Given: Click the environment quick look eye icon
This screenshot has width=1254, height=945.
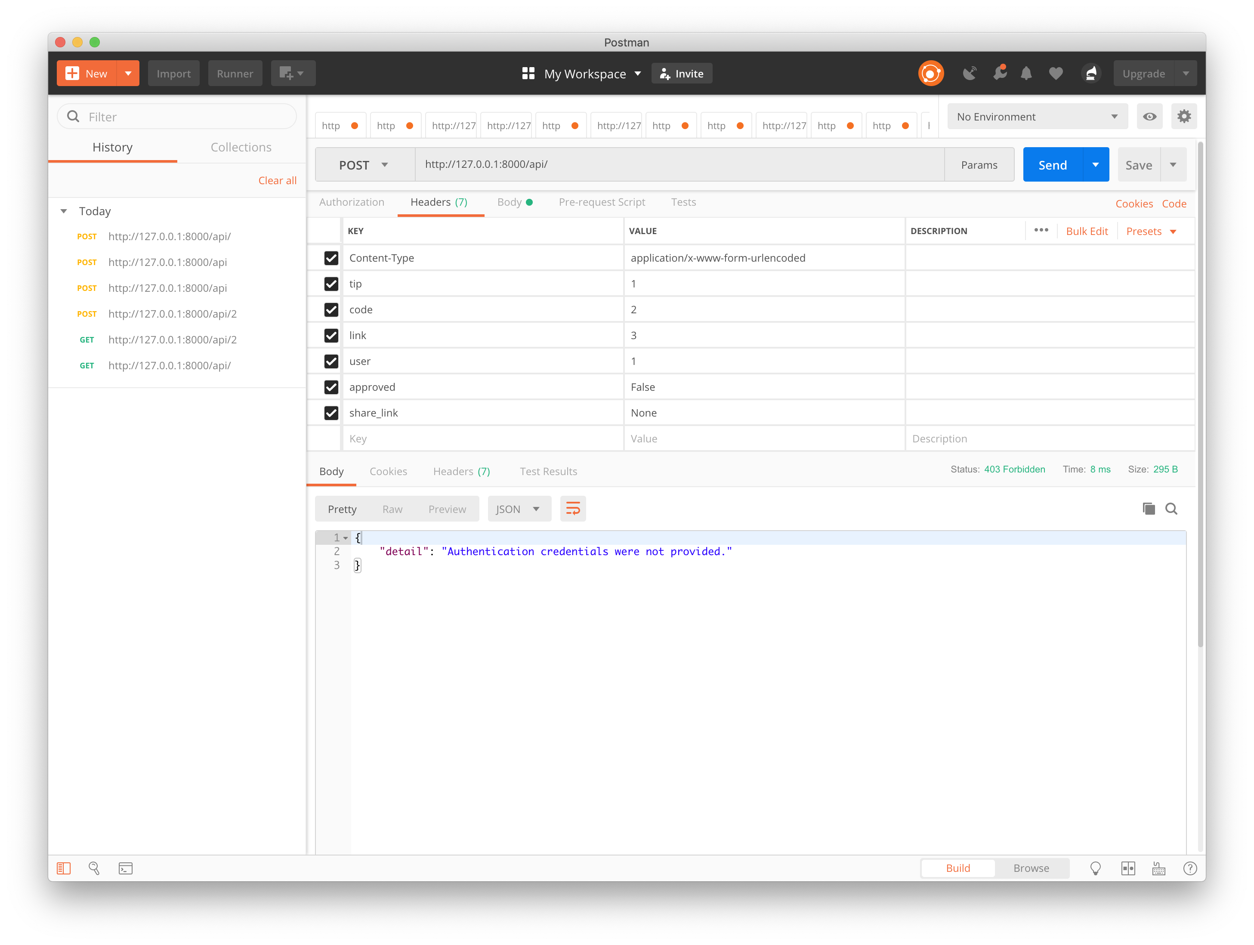Looking at the screenshot, I should (1149, 117).
